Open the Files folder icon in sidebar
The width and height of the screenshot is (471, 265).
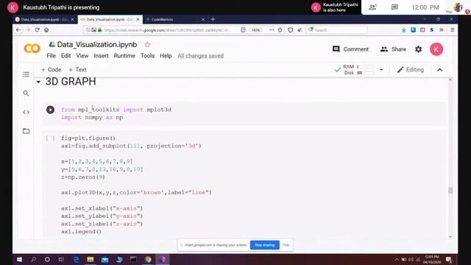click(26, 131)
